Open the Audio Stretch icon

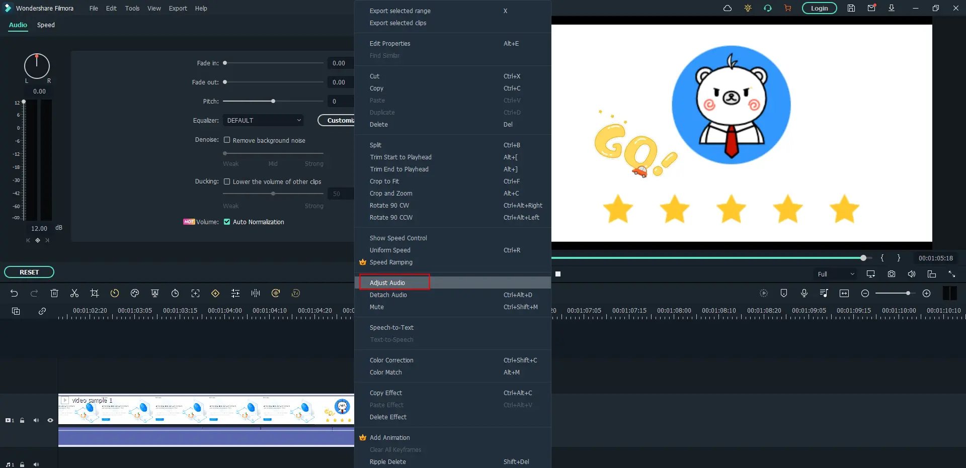tap(276, 293)
